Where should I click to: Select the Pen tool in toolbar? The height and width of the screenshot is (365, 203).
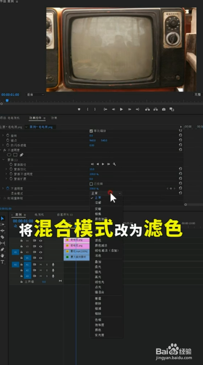2,249
